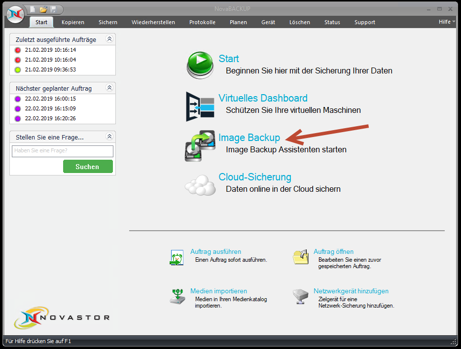Screen dimensions: 461x349
Task: Open the Virtuelles Dashboard link
Action: coord(263,98)
